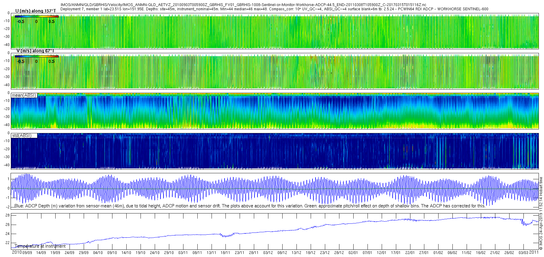
Task: Click the '16/02' date tick label
Action: 481,252
